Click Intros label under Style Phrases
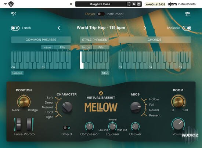Image resolution: width=202 pixels, height=148 pixels. 86,47
